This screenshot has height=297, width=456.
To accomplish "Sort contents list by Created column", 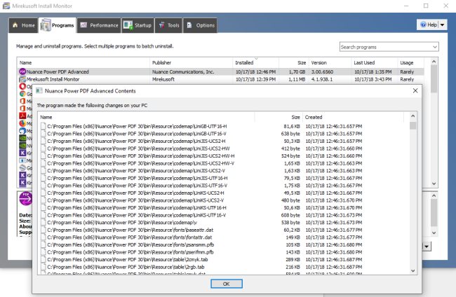I will click(353, 117).
